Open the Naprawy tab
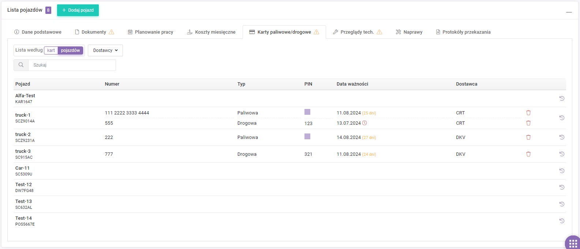Image resolution: width=580 pixels, height=249 pixels. (x=409, y=32)
